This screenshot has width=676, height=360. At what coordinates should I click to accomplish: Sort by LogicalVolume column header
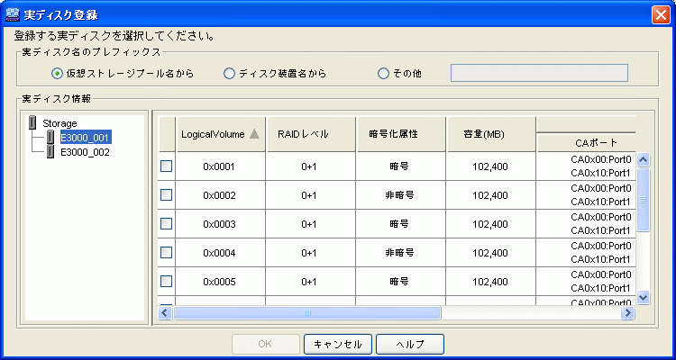pos(221,134)
